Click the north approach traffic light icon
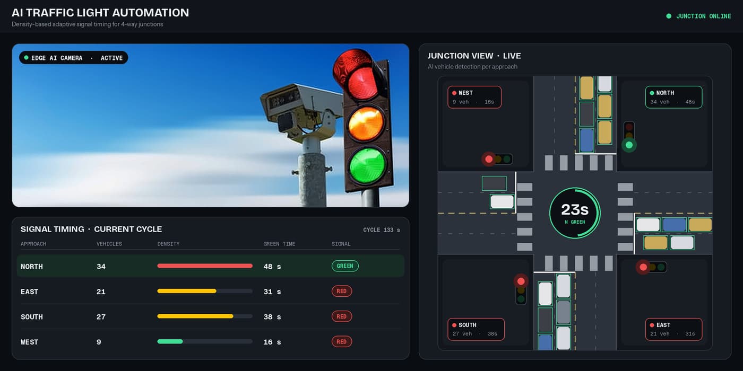Image resolution: width=743 pixels, height=371 pixels. 629,136
